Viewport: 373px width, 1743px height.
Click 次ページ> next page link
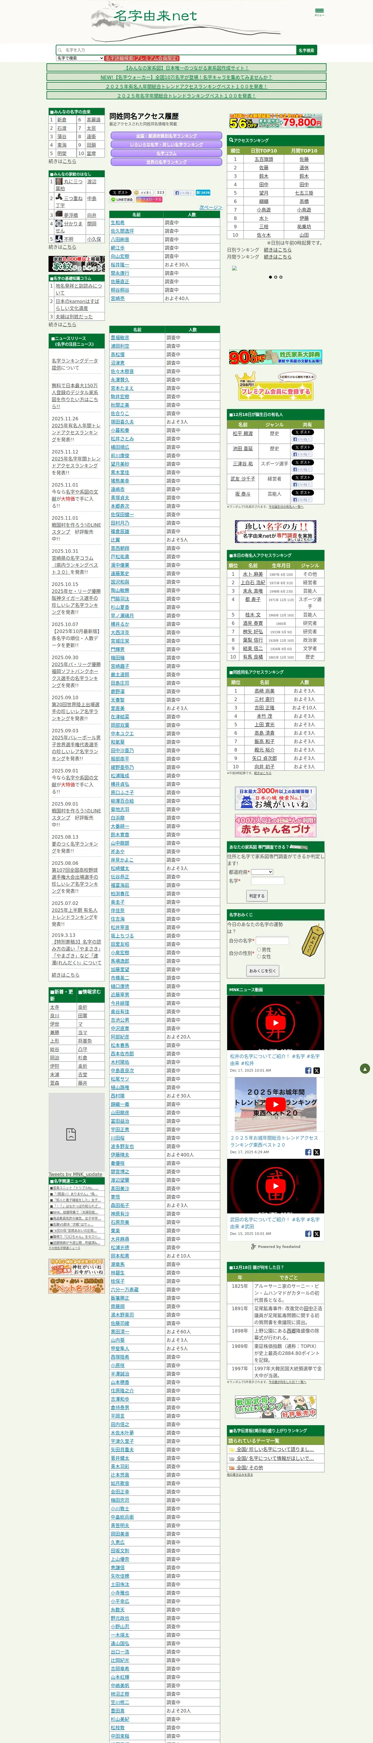coord(211,207)
